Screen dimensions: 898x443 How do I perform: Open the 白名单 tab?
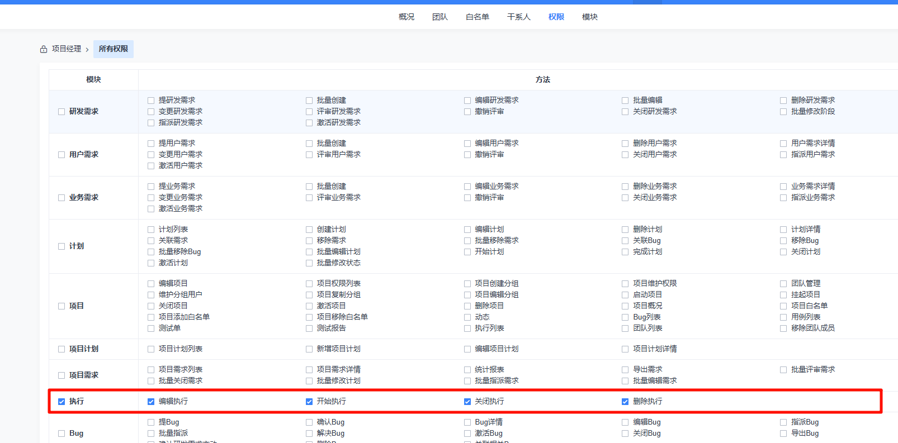click(x=477, y=17)
